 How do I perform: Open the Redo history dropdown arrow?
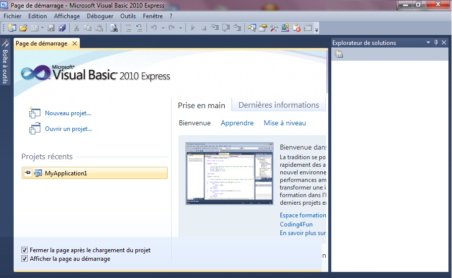180,28
